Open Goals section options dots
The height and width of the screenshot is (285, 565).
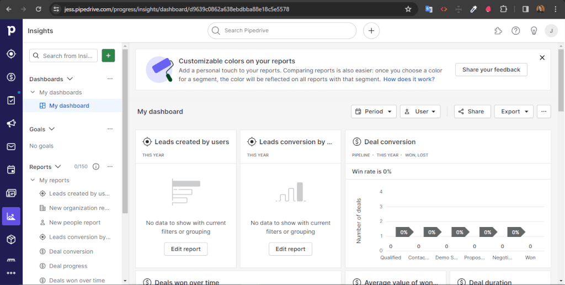pyautogui.click(x=110, y=129)
